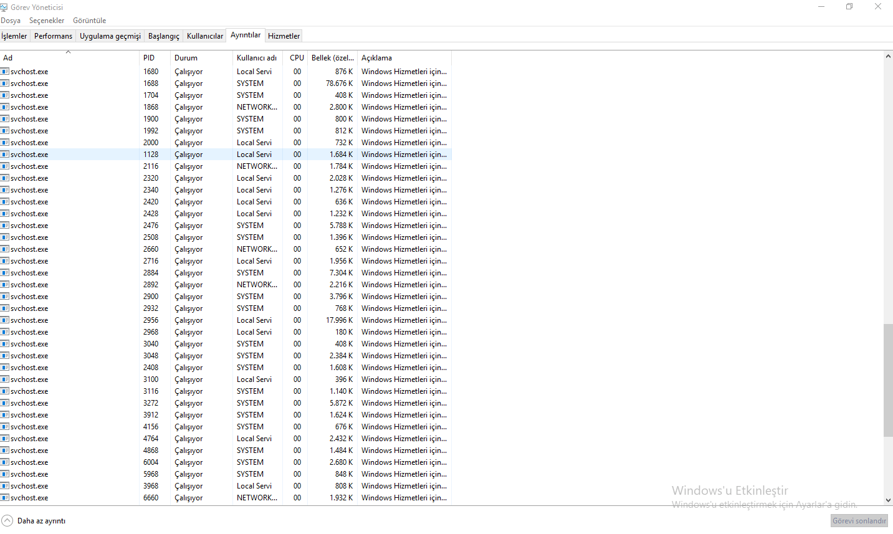The width and height of the screenshot is (893, 534).
Task: Open the Dosya menu
Action: click(11, 21)
